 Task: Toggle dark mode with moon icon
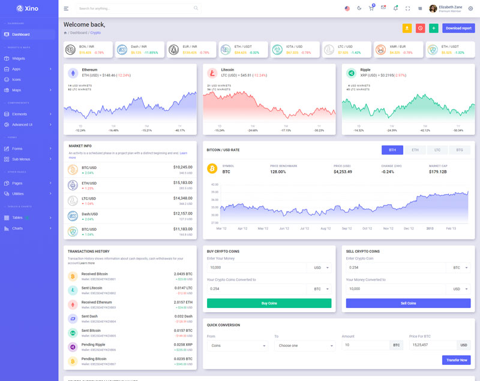(359, 8)
